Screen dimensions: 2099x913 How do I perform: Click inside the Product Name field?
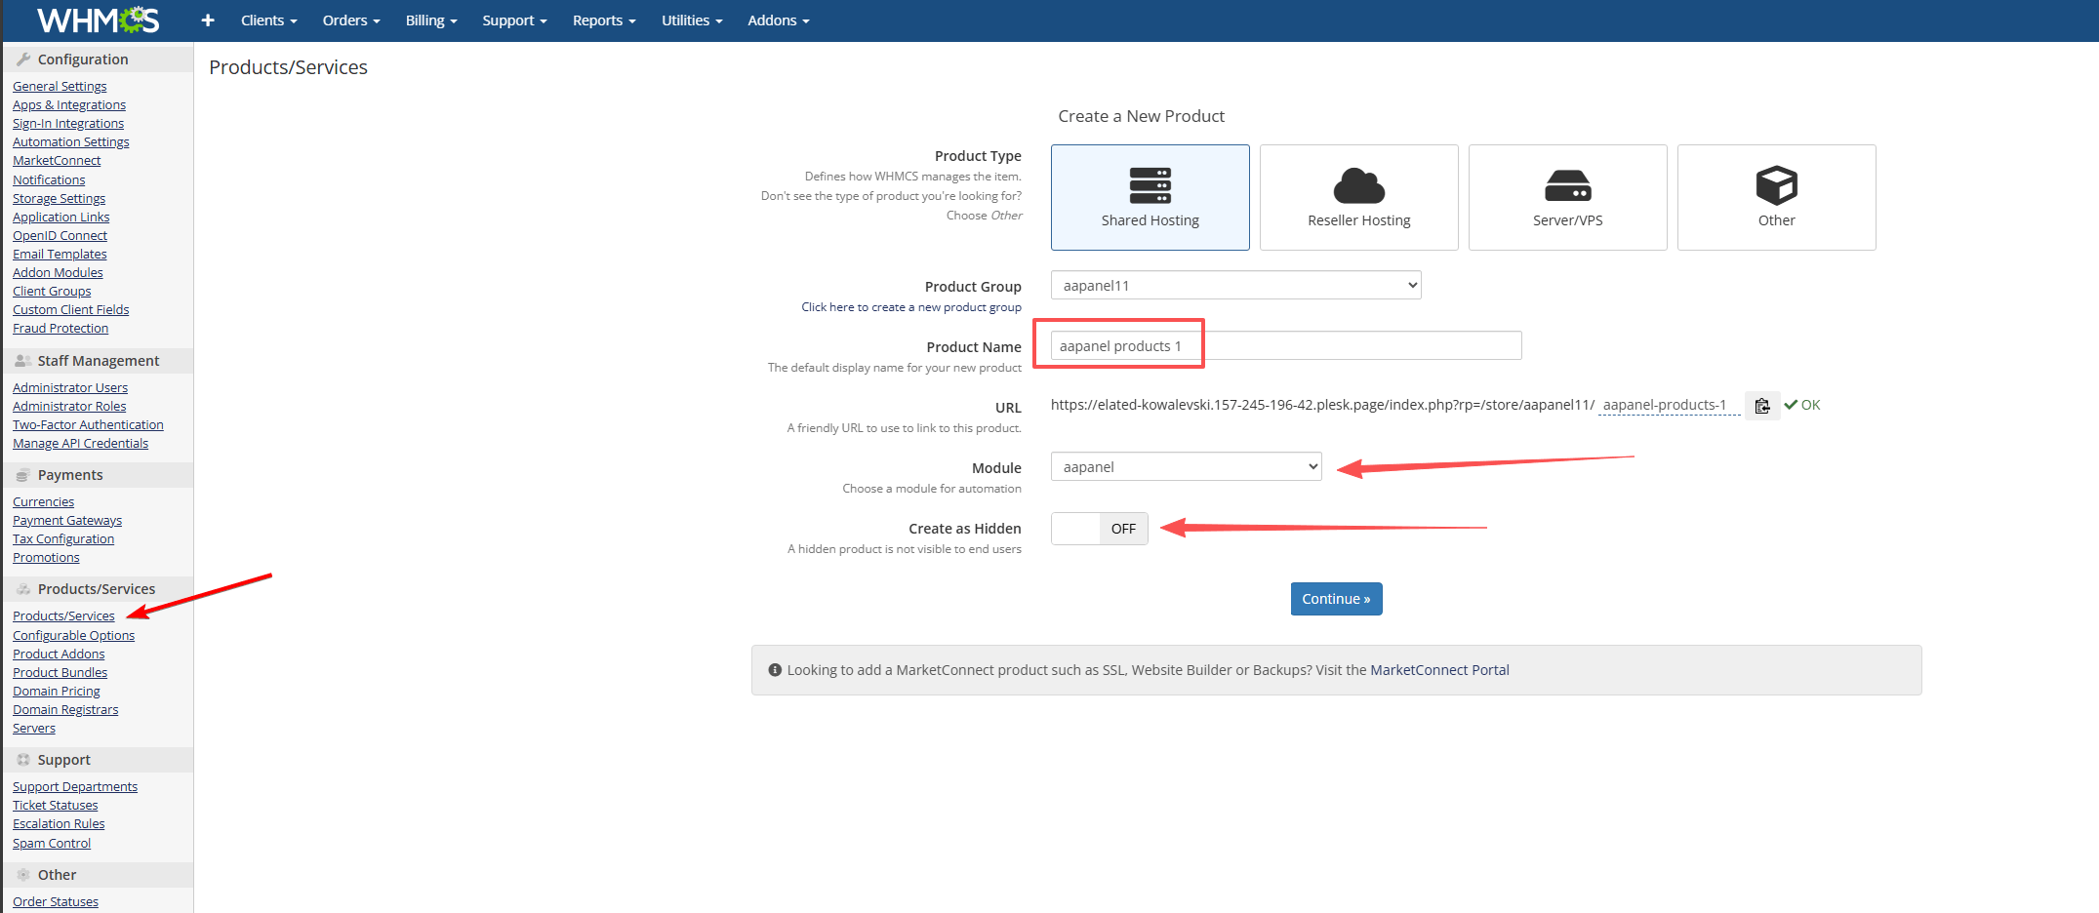pos(1285,346)
